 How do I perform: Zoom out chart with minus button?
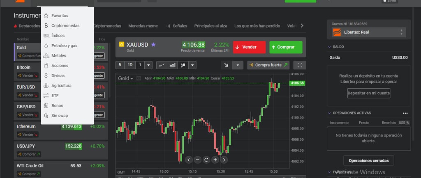click(x=198, y=160)
